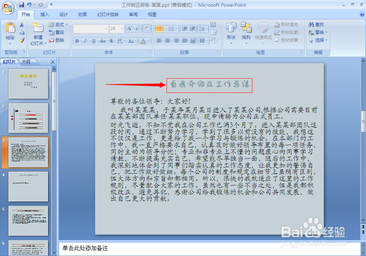Decrease font size with the shrink font icon
Screen dimensions: 366x256
pos(137,29)
